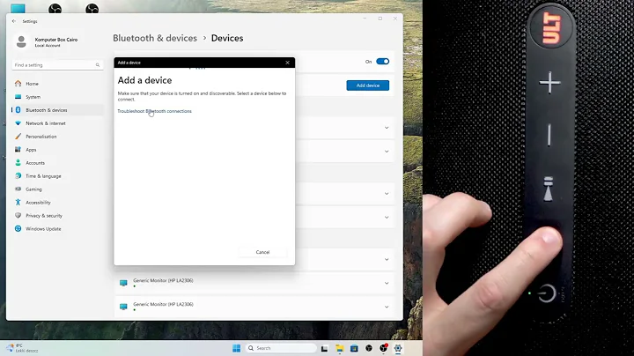Toggle the Bluetooth On switch
Viewport: 634px width, 356px height.
pyautogui.click(x=382, y=62)
